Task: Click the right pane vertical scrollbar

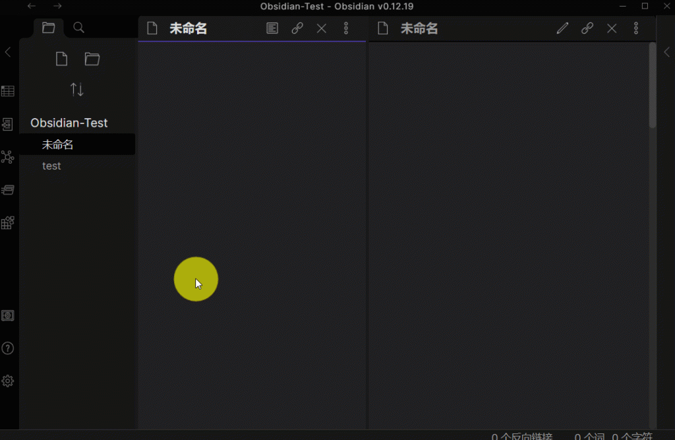Action: [653, 85]
